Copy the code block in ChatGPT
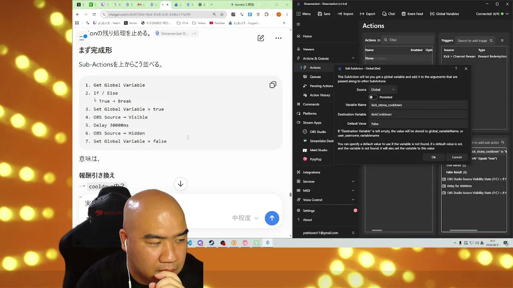Screen dimensions: 513x288 point(273,85)
